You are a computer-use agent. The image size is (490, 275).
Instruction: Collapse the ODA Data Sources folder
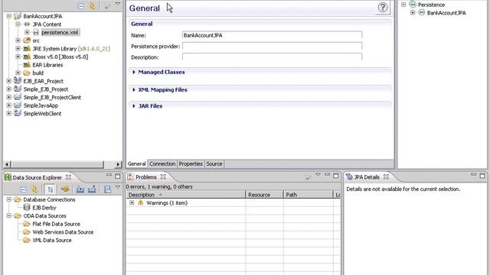point(8,215)
